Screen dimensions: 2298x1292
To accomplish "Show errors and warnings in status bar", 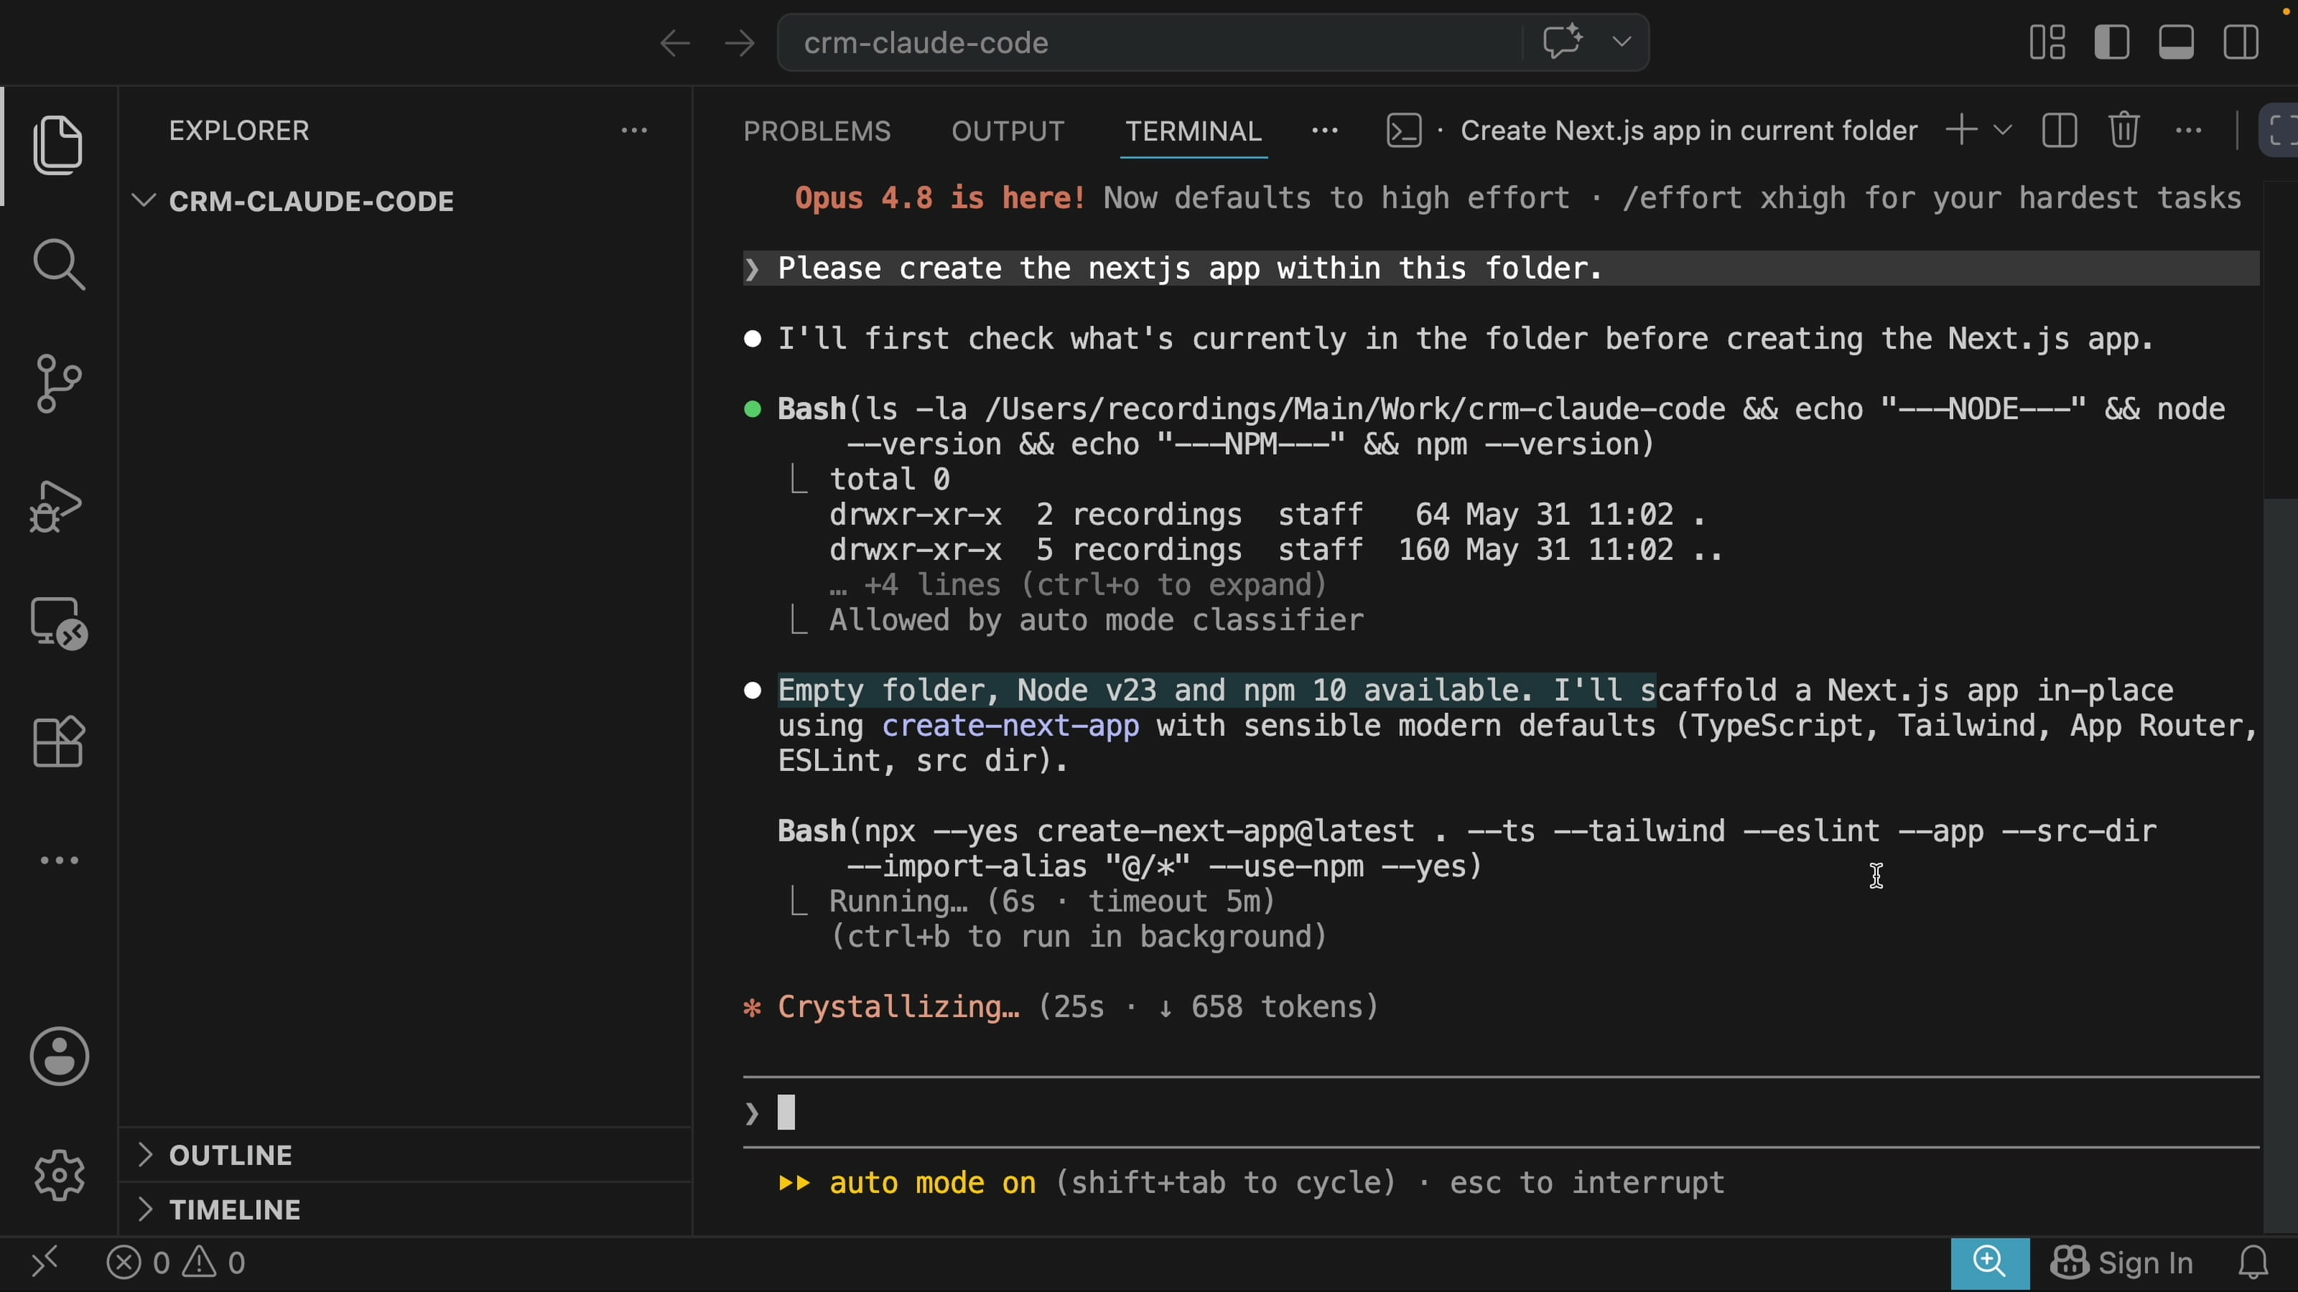I will click(176, 1263).
